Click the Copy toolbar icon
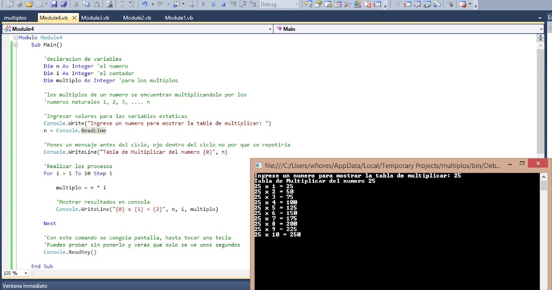The image size is (552, 290). [87, 4]
